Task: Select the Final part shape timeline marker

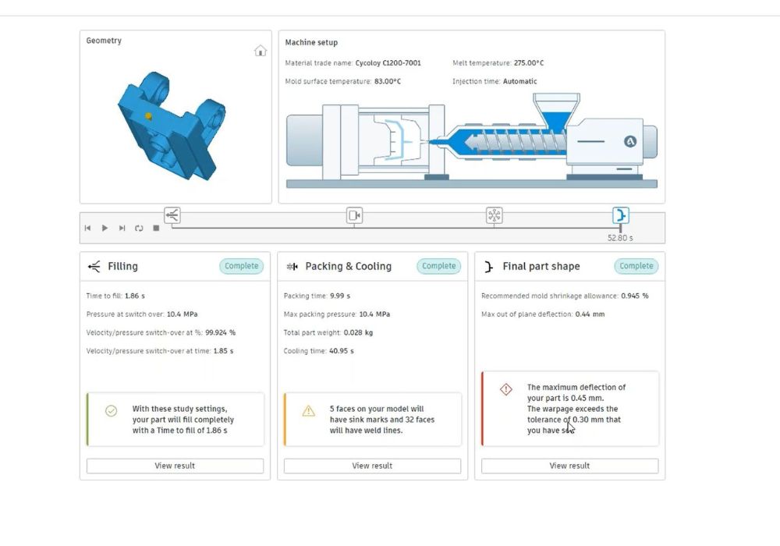Action: [x=620, y=215]
